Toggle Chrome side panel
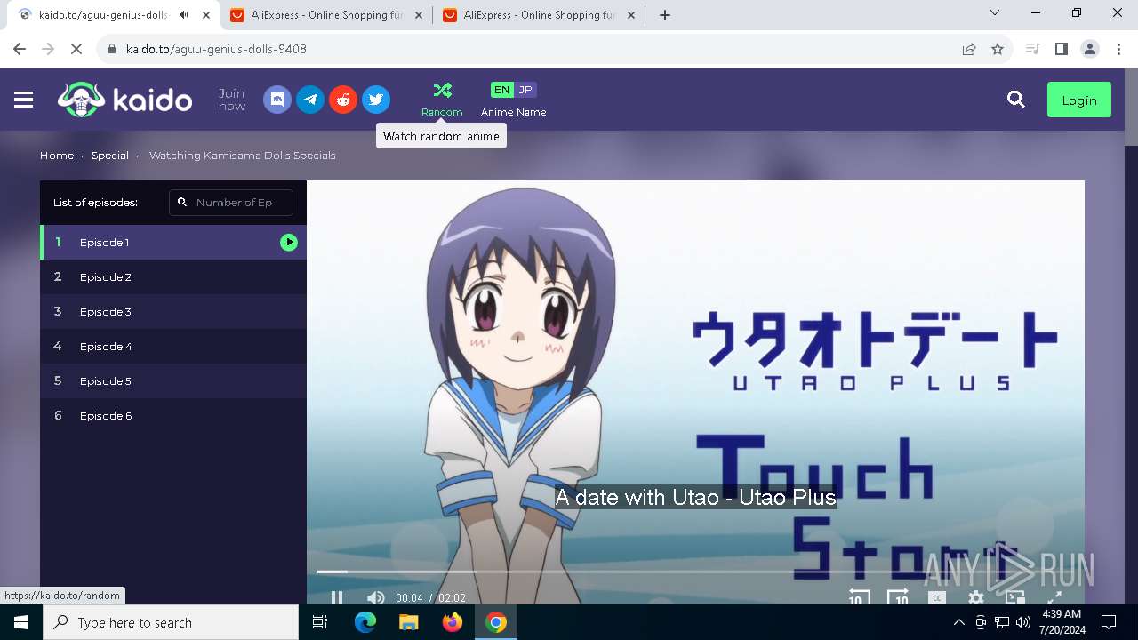Screen dimensions: 1138x640 [1061, 49]
